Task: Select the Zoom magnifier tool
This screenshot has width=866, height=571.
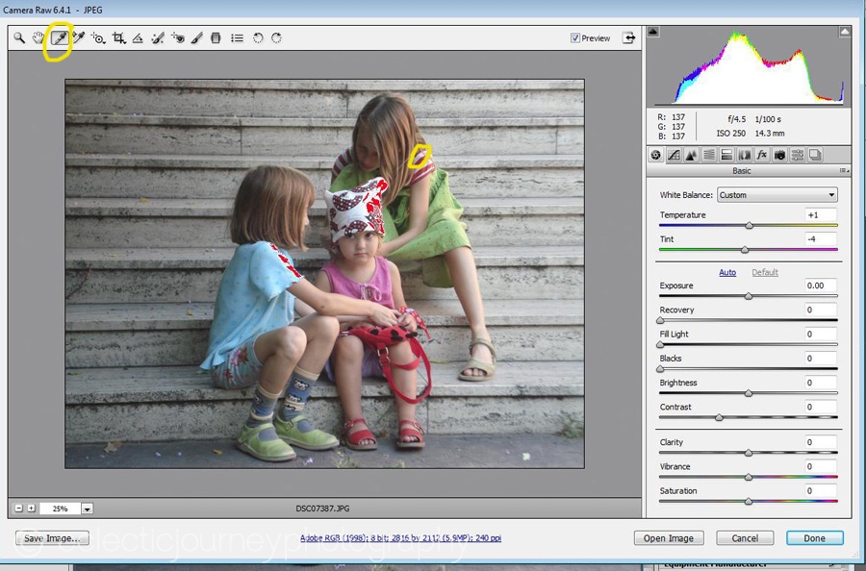Action: coord(18,38)
